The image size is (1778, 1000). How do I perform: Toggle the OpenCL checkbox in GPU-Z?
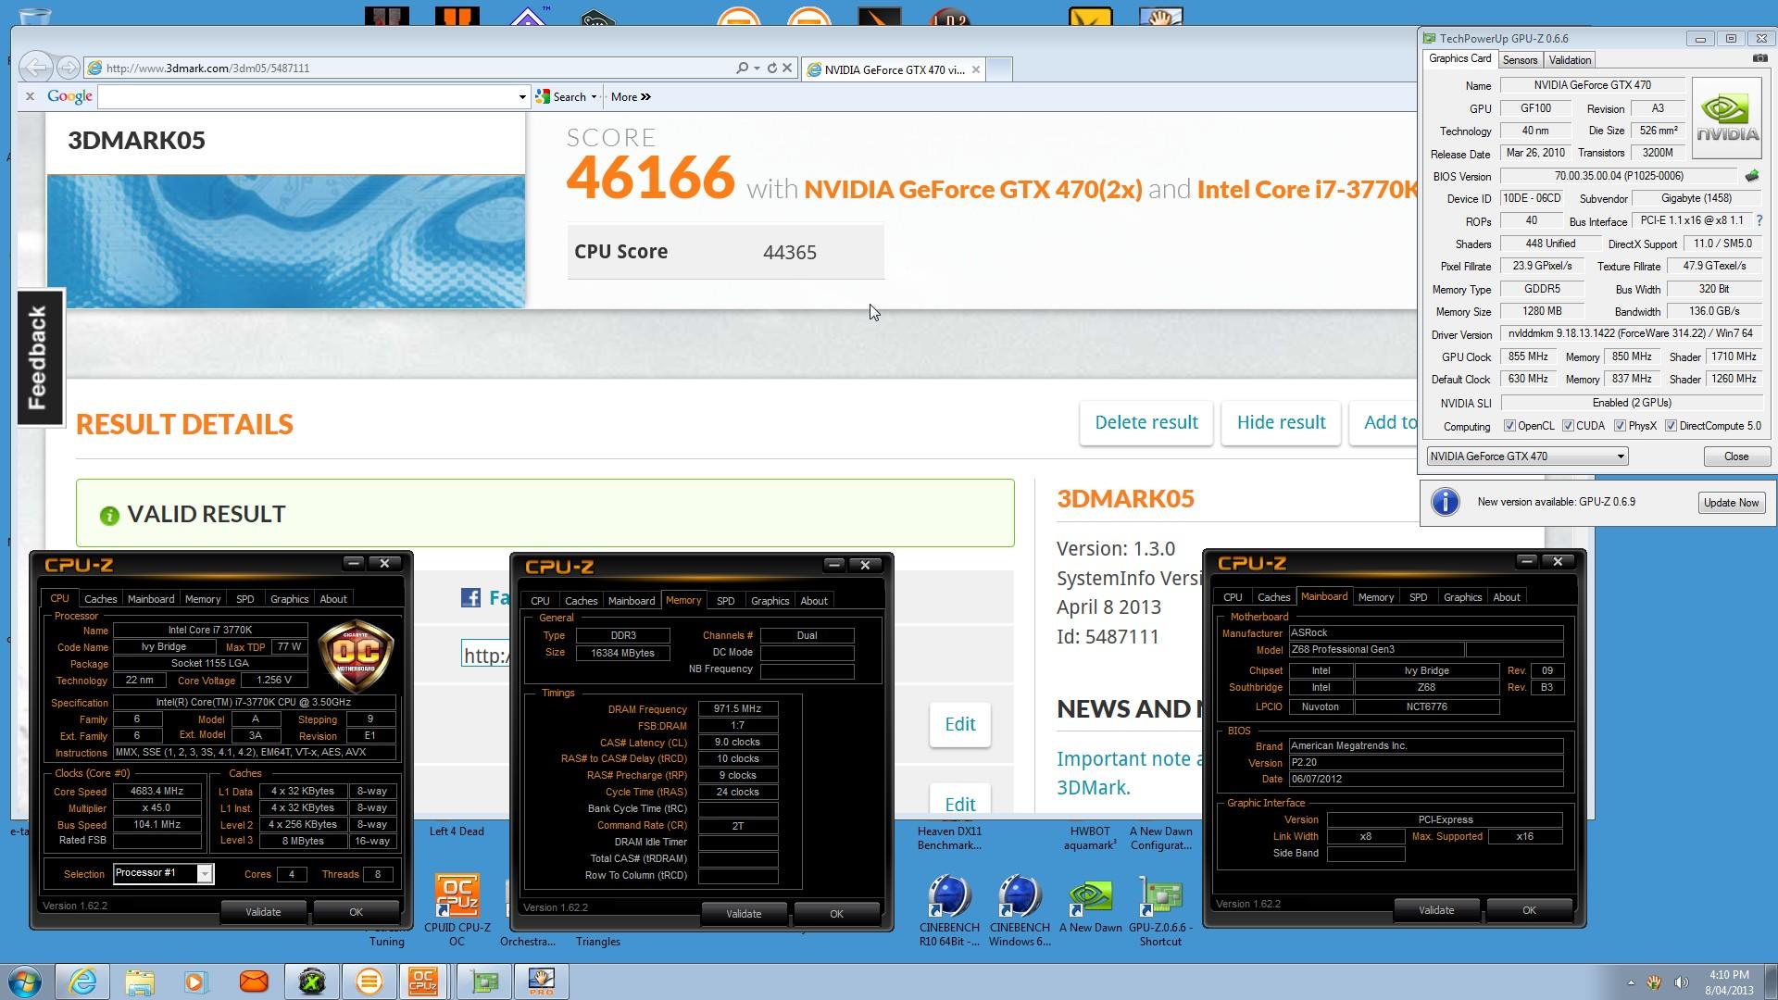(1509, 426)
